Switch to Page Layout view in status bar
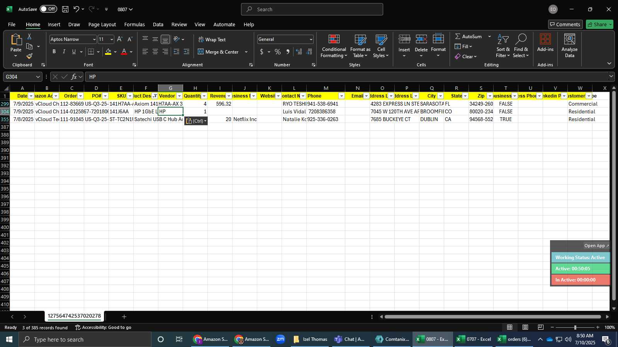This screenshot has height=347, width=618. [x=525, y=327]
